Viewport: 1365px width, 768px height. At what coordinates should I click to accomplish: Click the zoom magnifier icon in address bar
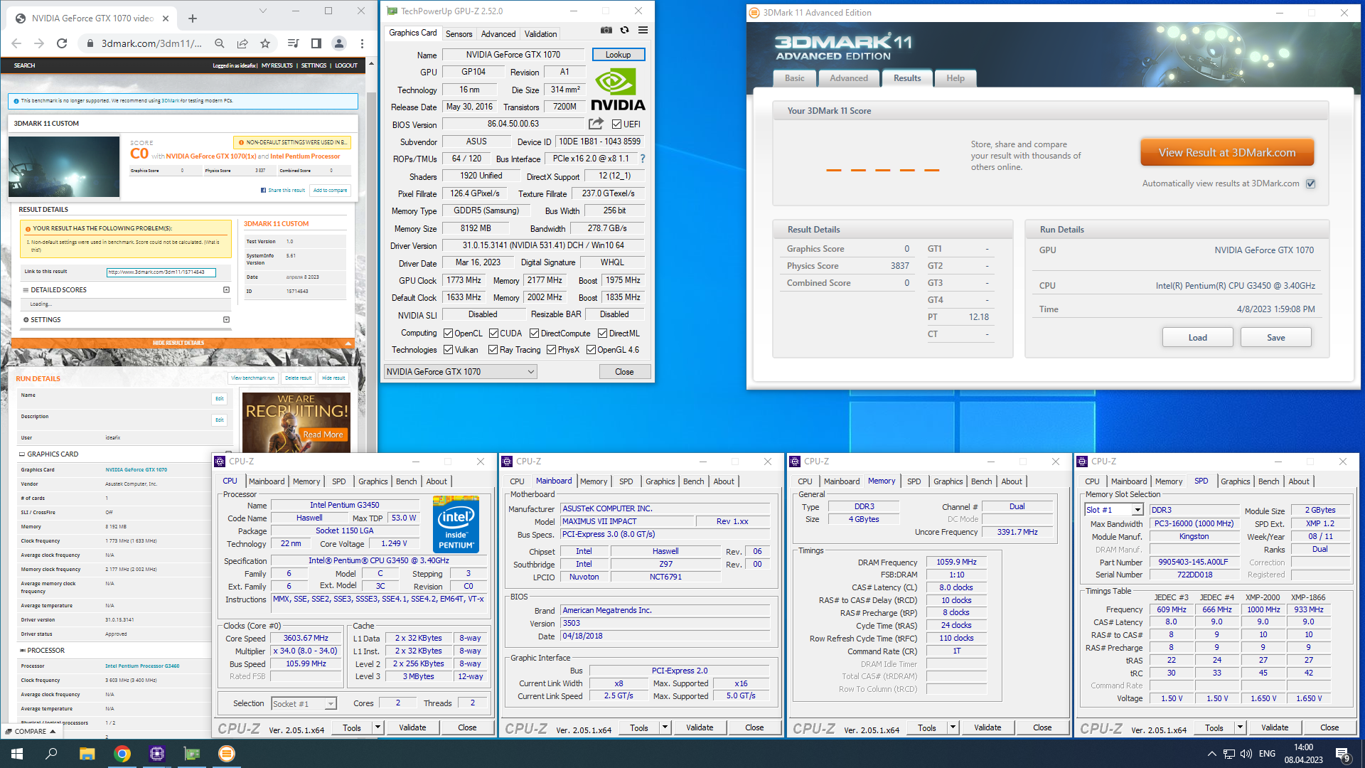(220, 43)
